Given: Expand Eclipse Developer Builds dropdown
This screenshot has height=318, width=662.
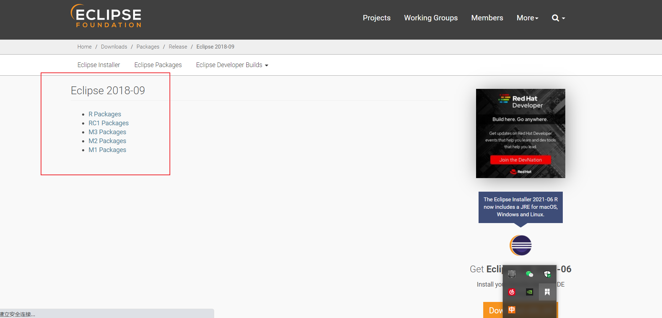Looking at the screenshot, I should tap(232, 65).
